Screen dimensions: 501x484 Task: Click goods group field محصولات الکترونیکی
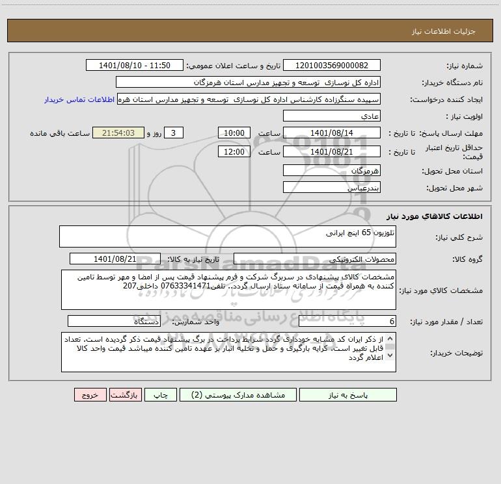pos(315,259)
